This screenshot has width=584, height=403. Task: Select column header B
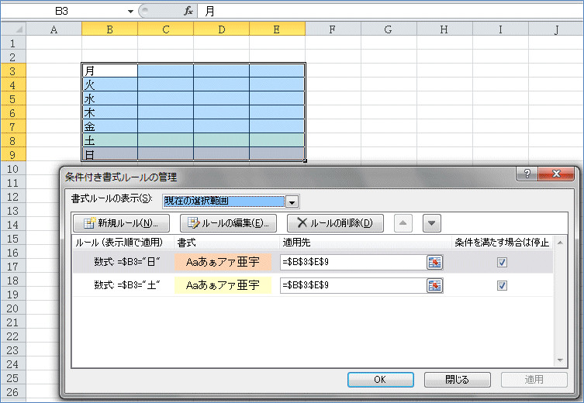109,29
